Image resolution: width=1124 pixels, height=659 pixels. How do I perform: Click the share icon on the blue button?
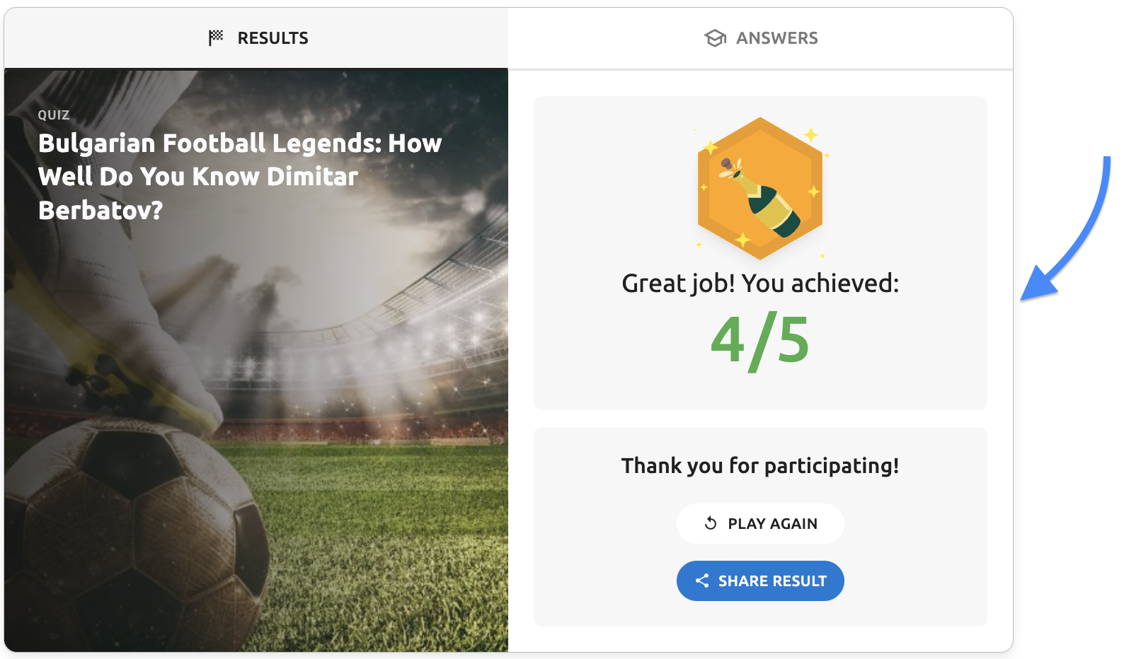click(x=702, y=581)
